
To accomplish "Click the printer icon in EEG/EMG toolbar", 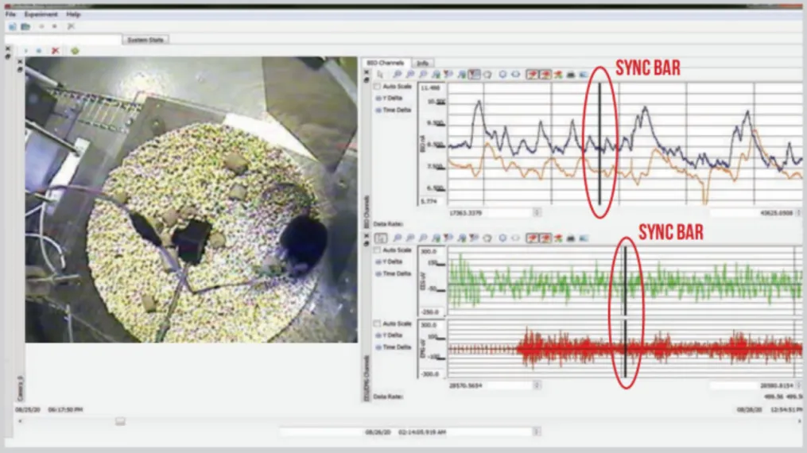I will [571, 238].
